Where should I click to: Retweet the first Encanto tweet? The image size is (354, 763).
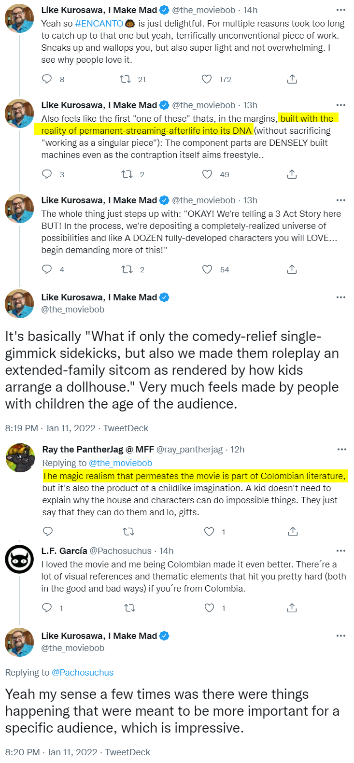pos(126,79)
